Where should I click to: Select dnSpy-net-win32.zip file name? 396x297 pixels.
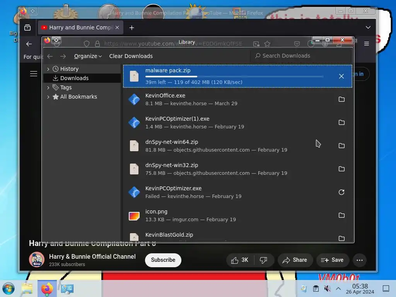pyautogui.click(x=171, y=165)
